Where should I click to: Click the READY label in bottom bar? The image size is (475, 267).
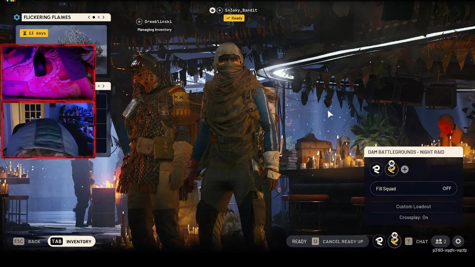299,241
